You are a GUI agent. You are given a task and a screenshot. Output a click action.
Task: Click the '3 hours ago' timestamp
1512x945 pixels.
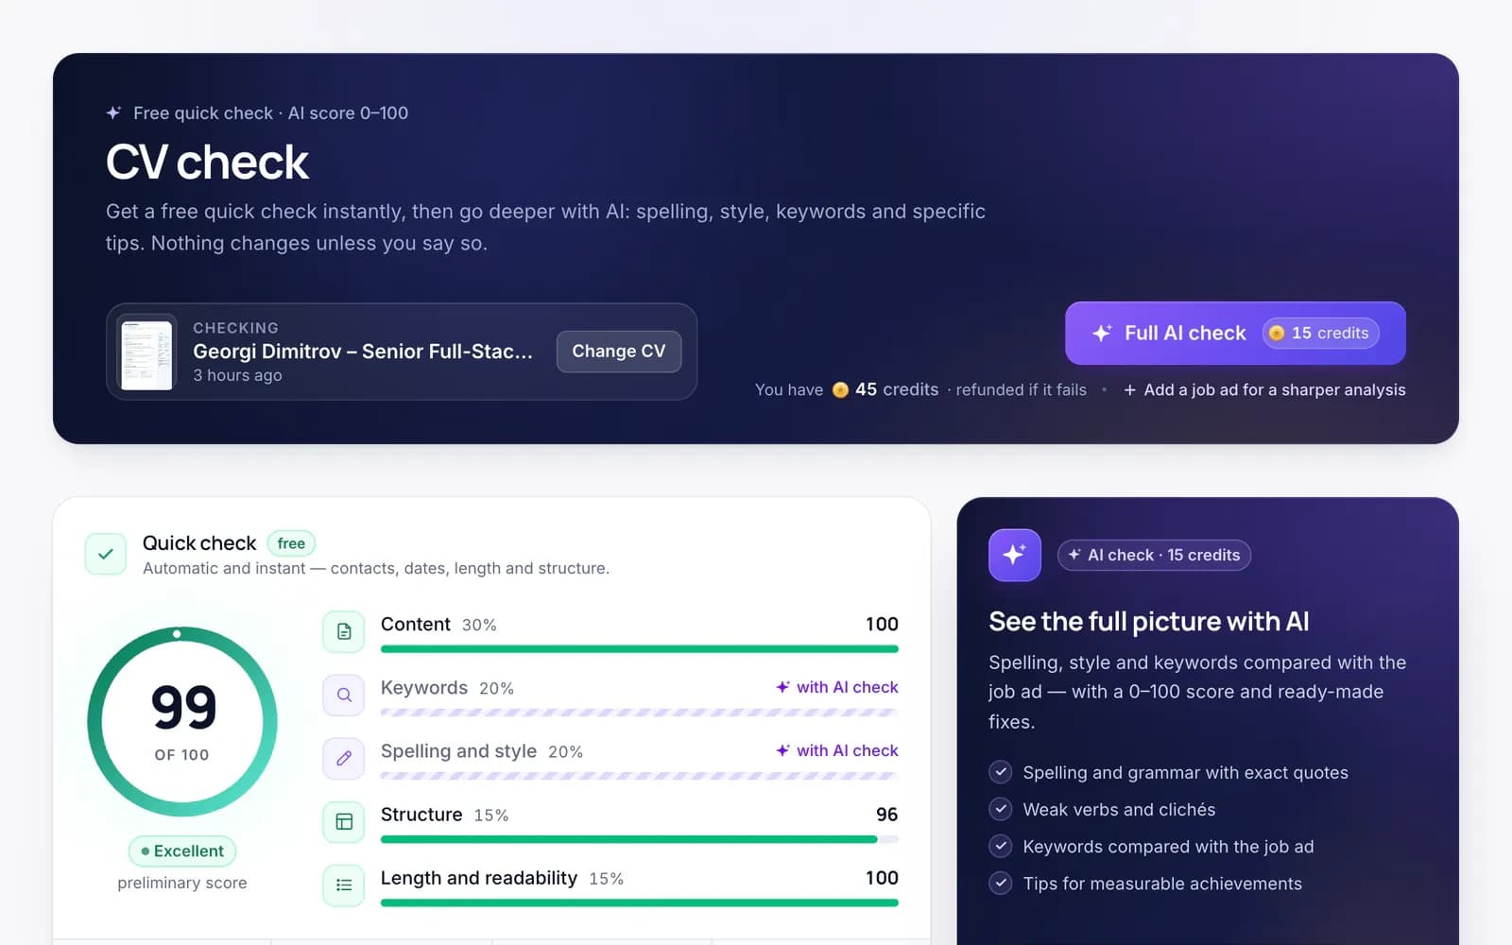tap(237, 375)
